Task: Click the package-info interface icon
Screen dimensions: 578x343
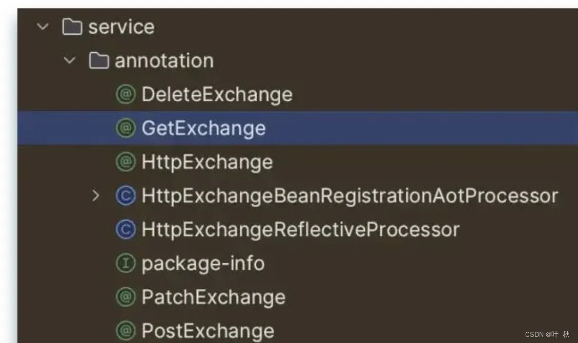Action: pyautogui.click(x=126, y=264)
